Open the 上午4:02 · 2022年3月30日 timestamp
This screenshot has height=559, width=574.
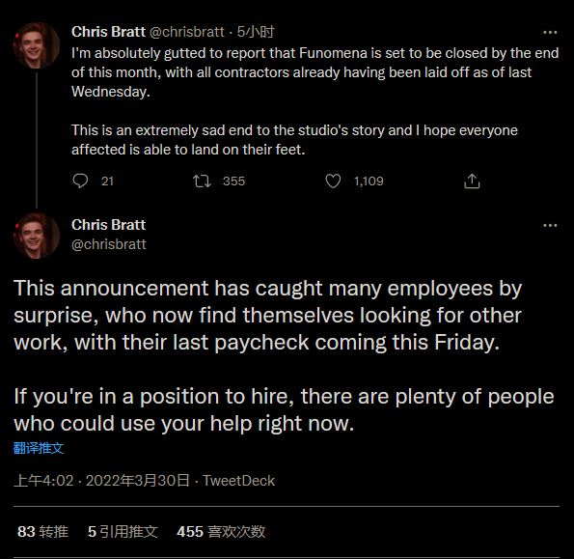tap(101, 480)
